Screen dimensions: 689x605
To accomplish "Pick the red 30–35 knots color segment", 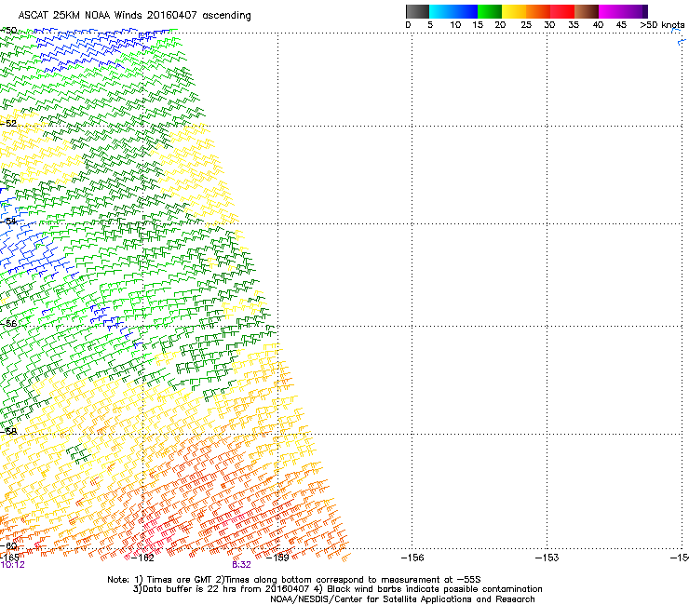I will tap(562, 11).
